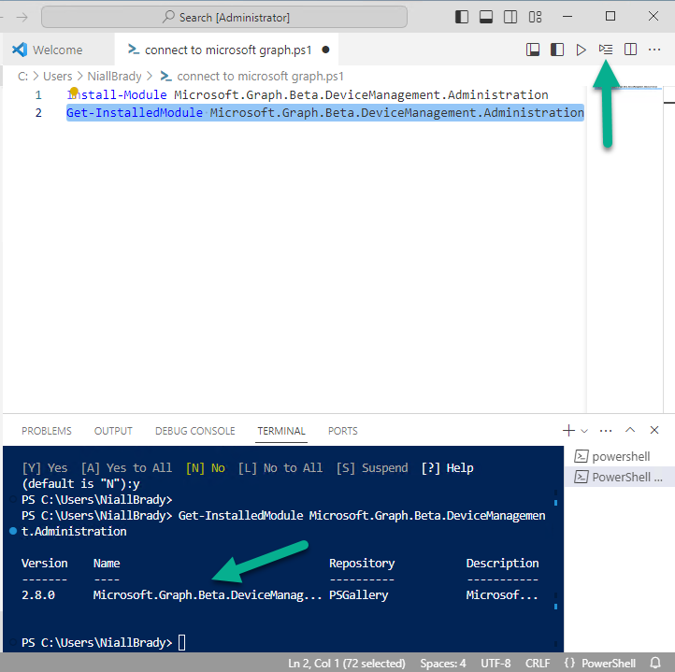
Task: Select the powershell terminal in list
Action: point(620,456)
